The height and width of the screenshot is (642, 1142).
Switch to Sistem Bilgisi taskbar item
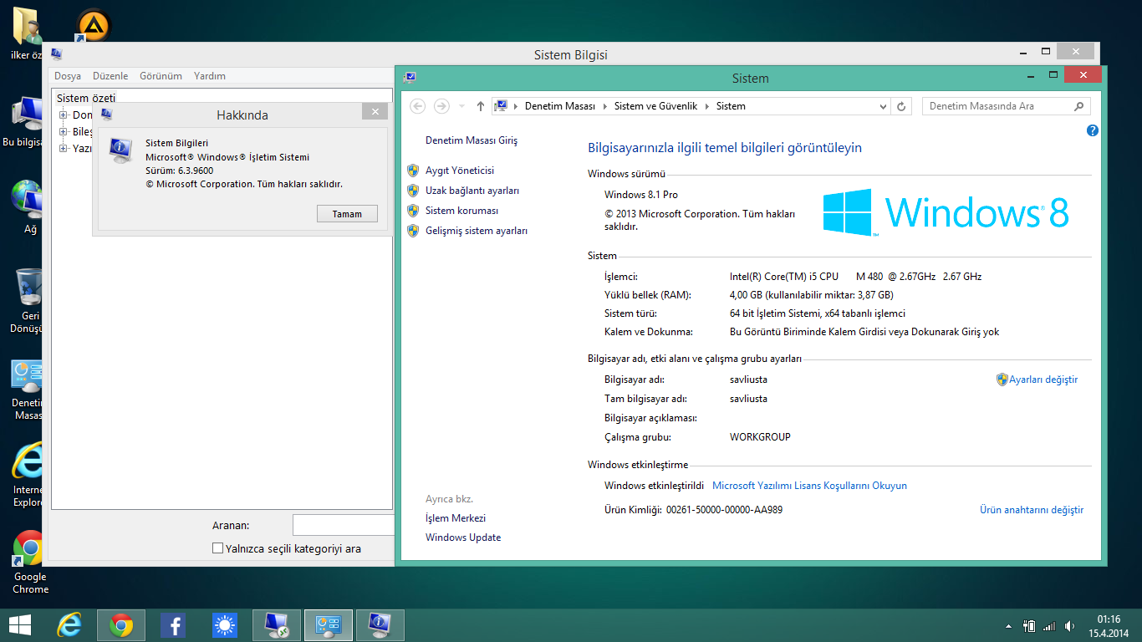click(380, 625)
